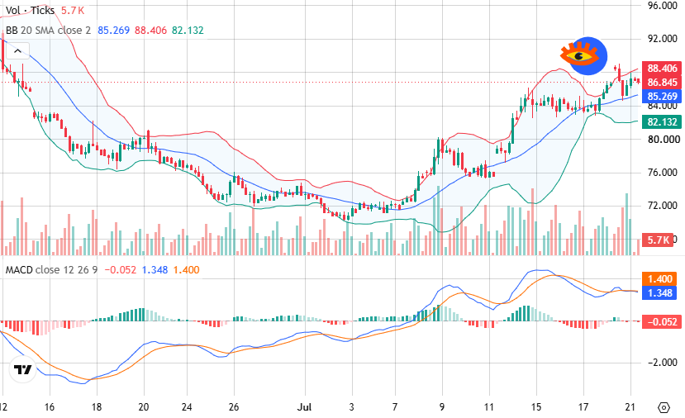685x418 pixels.
Task: Click the green 82.132 value in BB legend
Action: pos(188,30)
